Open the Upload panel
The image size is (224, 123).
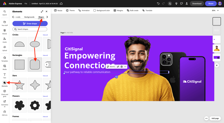(x=4, y=48)
